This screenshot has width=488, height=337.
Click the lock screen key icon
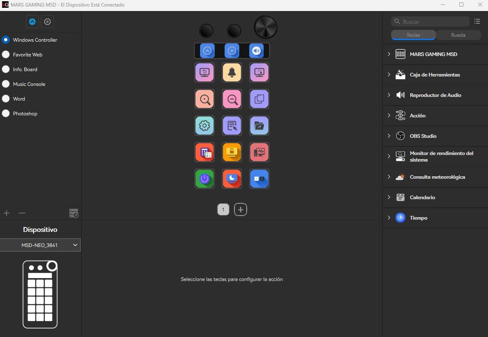click(x=232, y=152)
